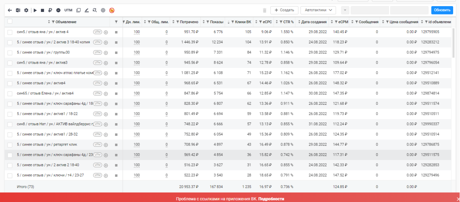Click the UTM badge on row '5 / синее отзыв / ун / актив4'
Viewport: 460px width, 202px height.
98,83
